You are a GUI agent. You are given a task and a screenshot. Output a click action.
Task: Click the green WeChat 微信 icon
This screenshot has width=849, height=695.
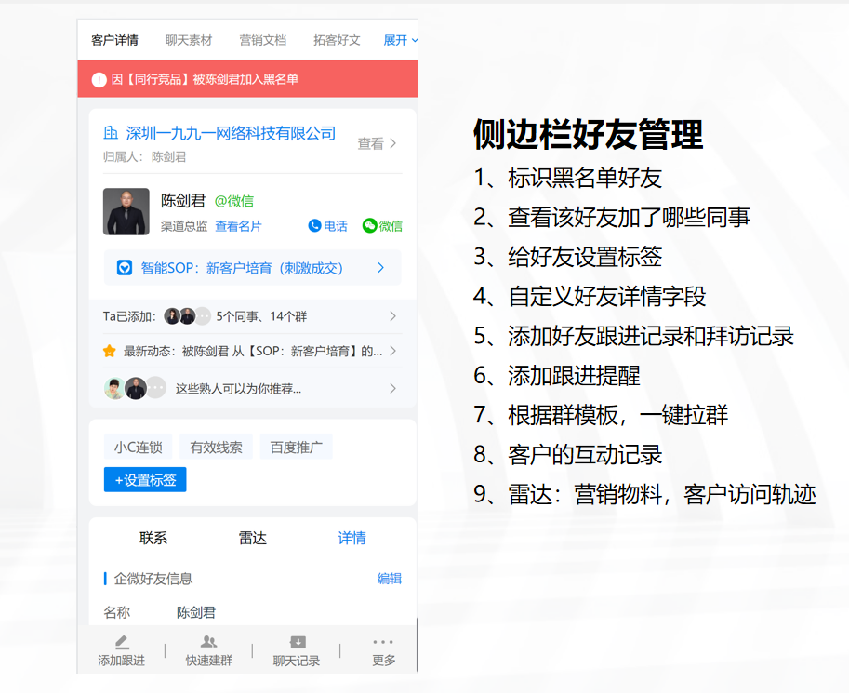(369, 226)
